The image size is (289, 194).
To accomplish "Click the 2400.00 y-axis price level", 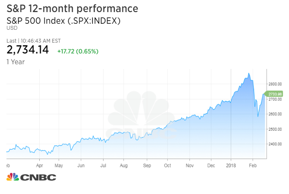I will click(x=274, y=144).
